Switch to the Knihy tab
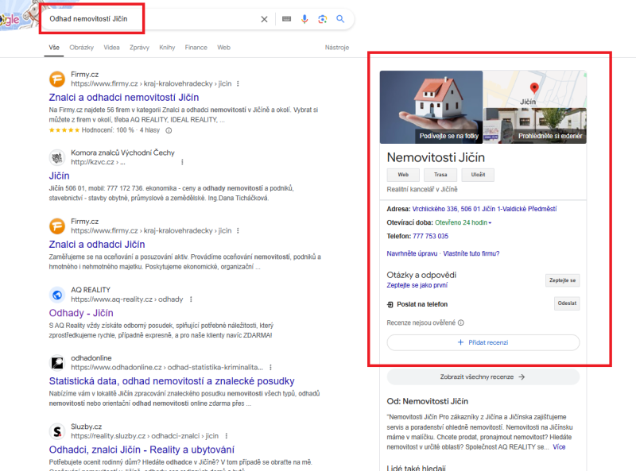This screenshot has height=471, width=636. coord(167,48)
